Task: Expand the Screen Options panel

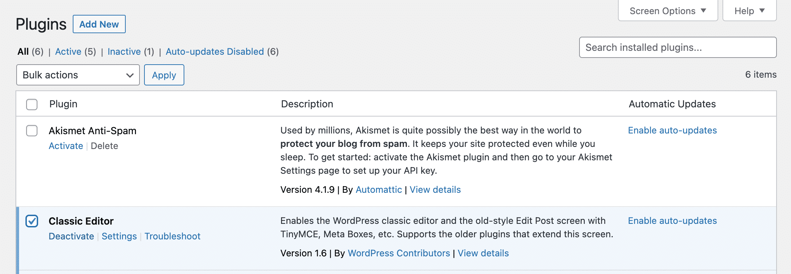Action: [668, 11]
